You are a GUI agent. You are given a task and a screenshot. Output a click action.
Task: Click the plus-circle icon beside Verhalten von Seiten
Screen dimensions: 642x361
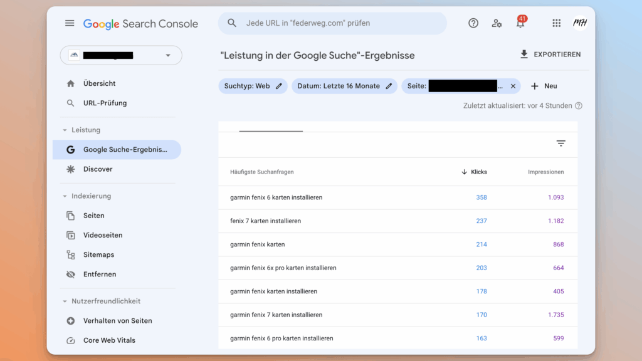click(x=70, y=321)
